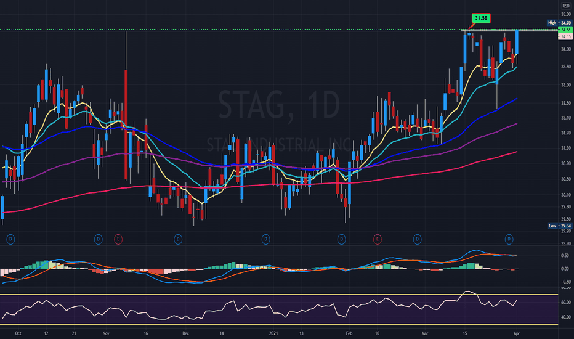Click the 35.00 price axis value

tap(565, 14)
